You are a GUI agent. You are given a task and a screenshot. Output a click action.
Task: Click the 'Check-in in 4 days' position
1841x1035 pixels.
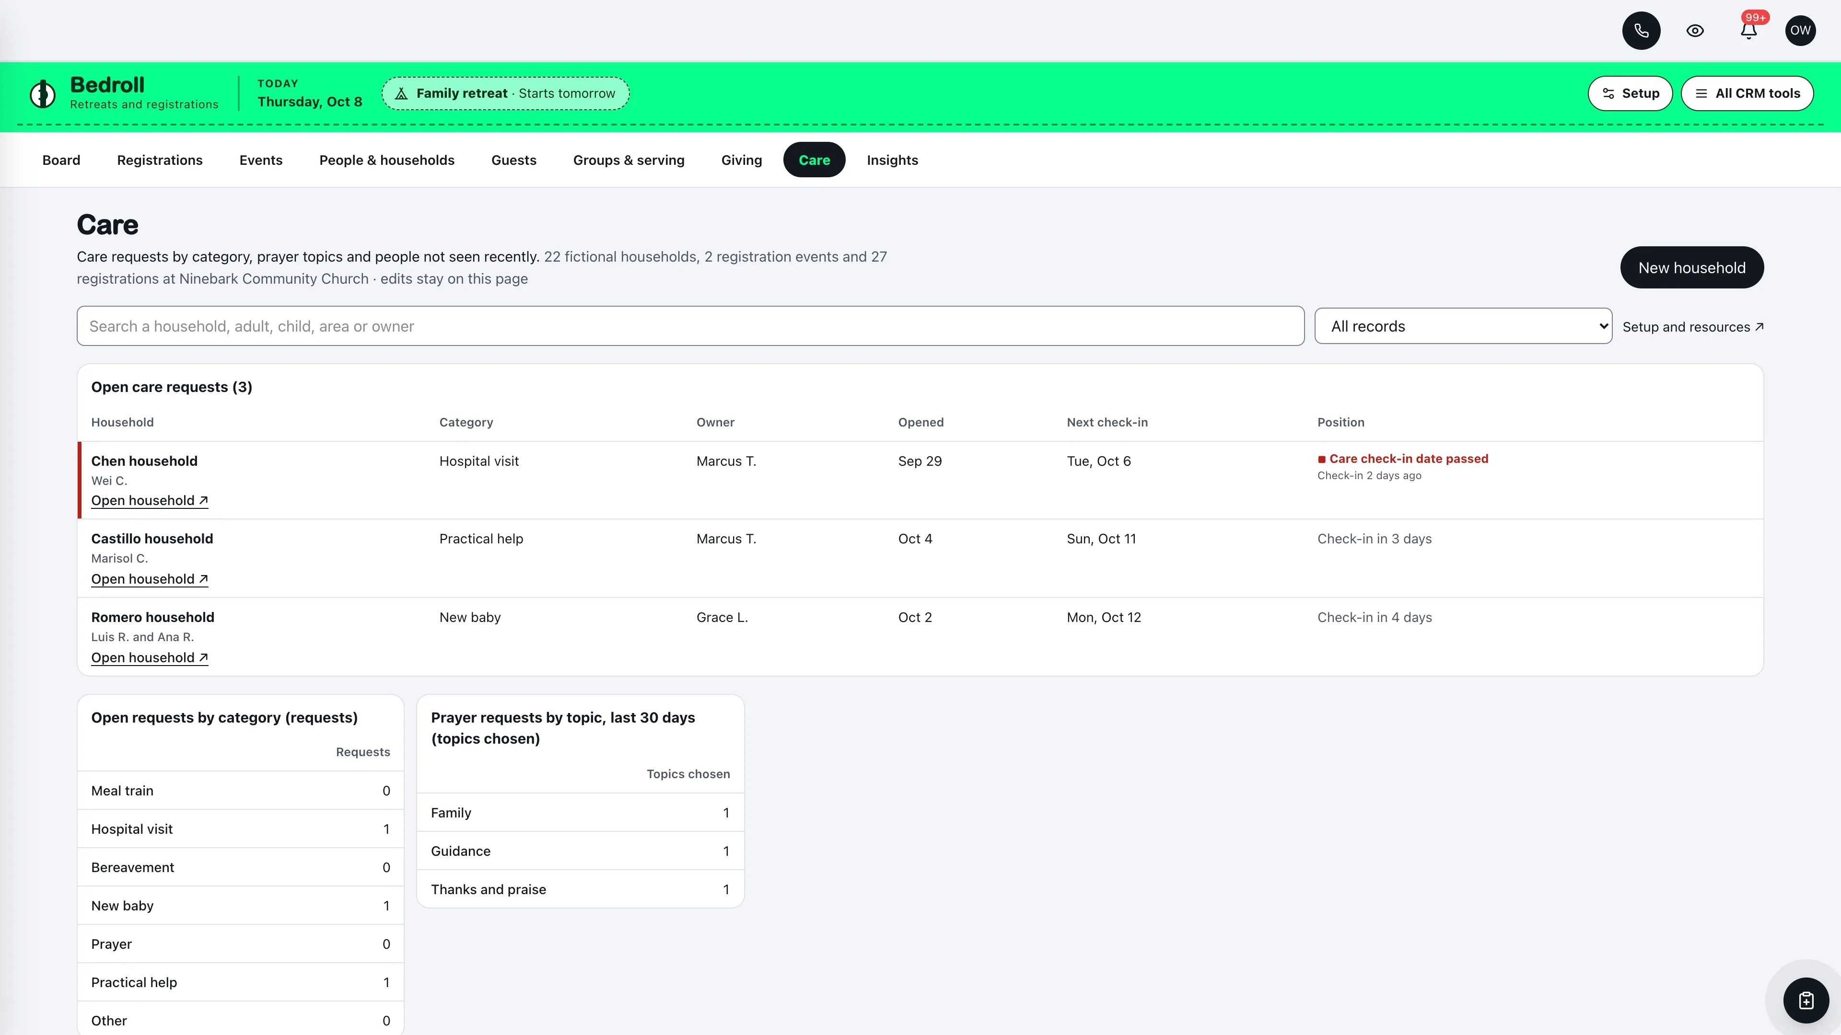click(x=1375, y=618)
